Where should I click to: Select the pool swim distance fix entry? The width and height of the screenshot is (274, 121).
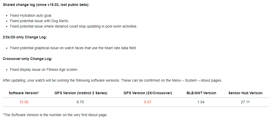pyautogui.click(x=73, y=26)
